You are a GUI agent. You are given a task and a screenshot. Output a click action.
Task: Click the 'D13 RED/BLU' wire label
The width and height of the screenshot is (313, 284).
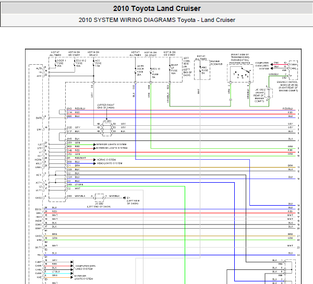pyautogui.click(x=76, y=109)
